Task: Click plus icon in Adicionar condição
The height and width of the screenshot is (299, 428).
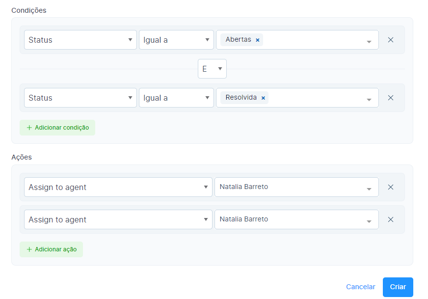Action: point(29,128)
